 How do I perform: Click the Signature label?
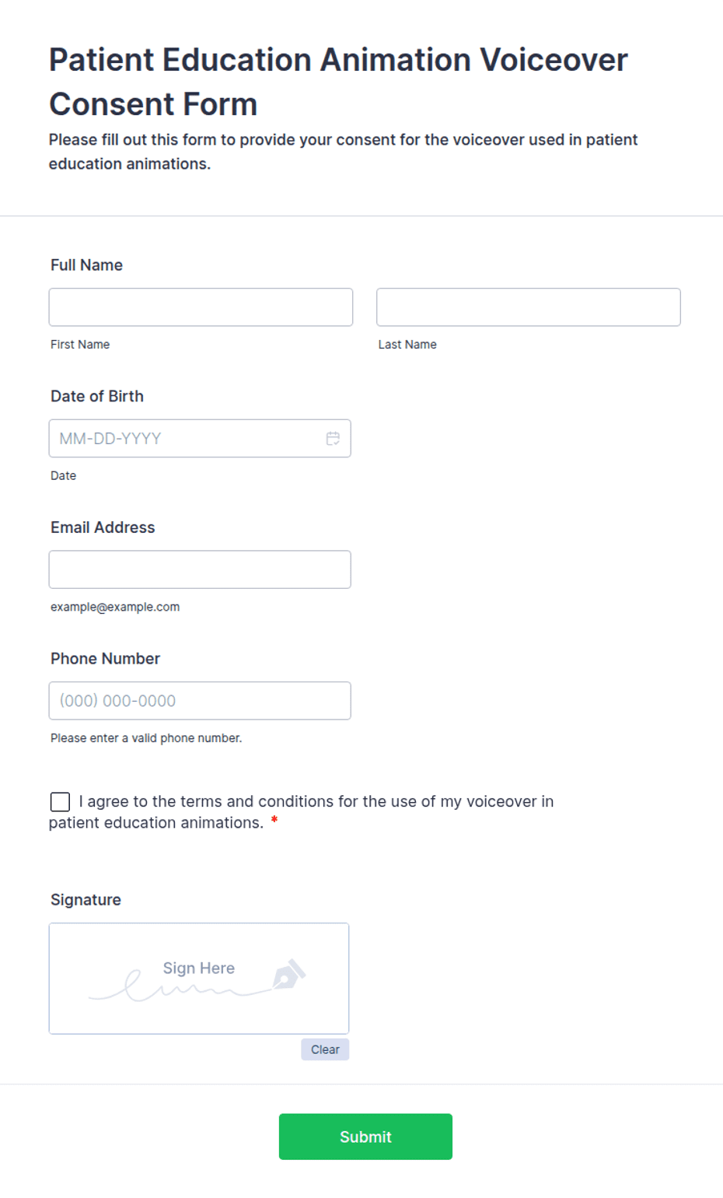pos(86,900)
